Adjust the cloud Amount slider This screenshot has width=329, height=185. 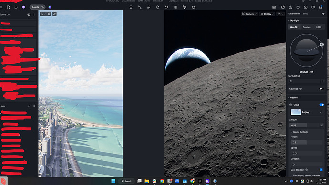(x=304, y=125)
